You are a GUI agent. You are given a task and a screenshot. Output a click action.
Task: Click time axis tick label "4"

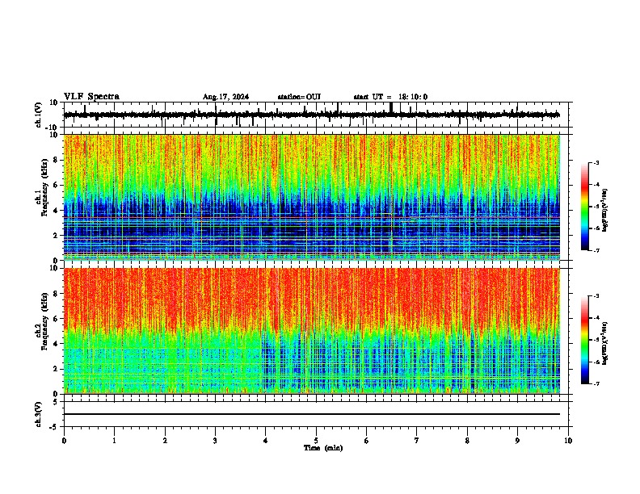pyautogui.click(x=266, y=441)
